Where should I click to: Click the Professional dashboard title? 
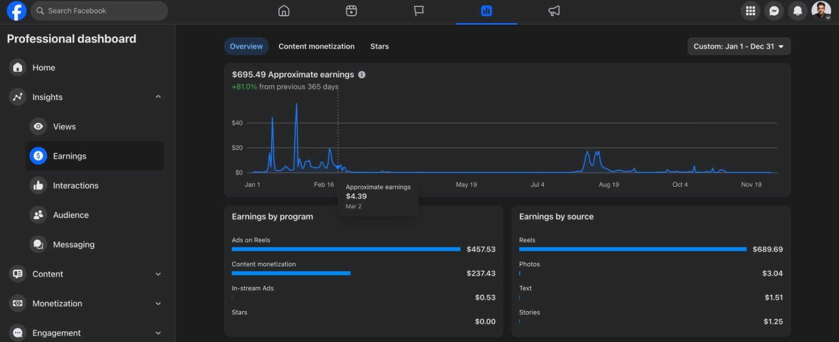tap(71, 39)
